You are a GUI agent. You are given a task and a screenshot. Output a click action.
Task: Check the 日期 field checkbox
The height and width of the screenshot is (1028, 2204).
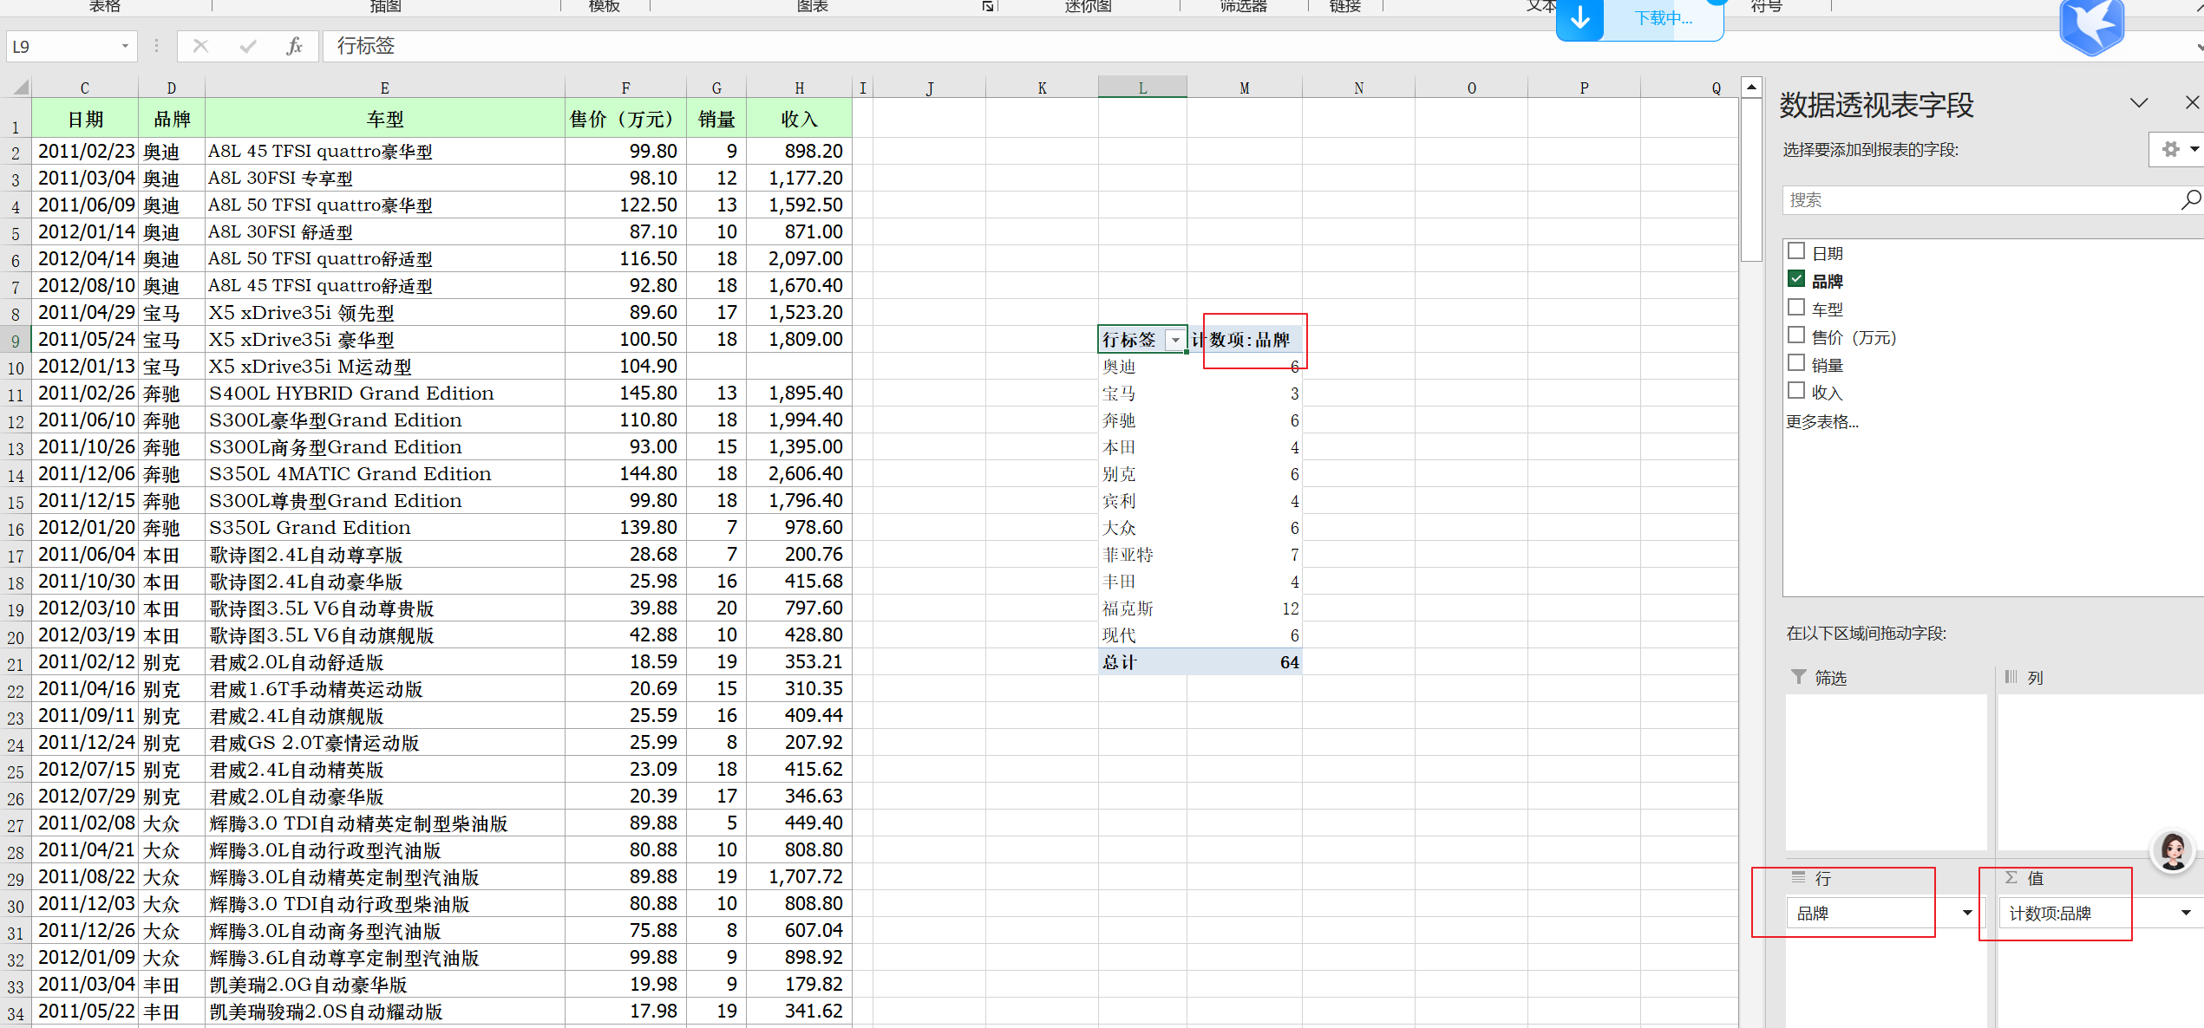click(1796, 252)
